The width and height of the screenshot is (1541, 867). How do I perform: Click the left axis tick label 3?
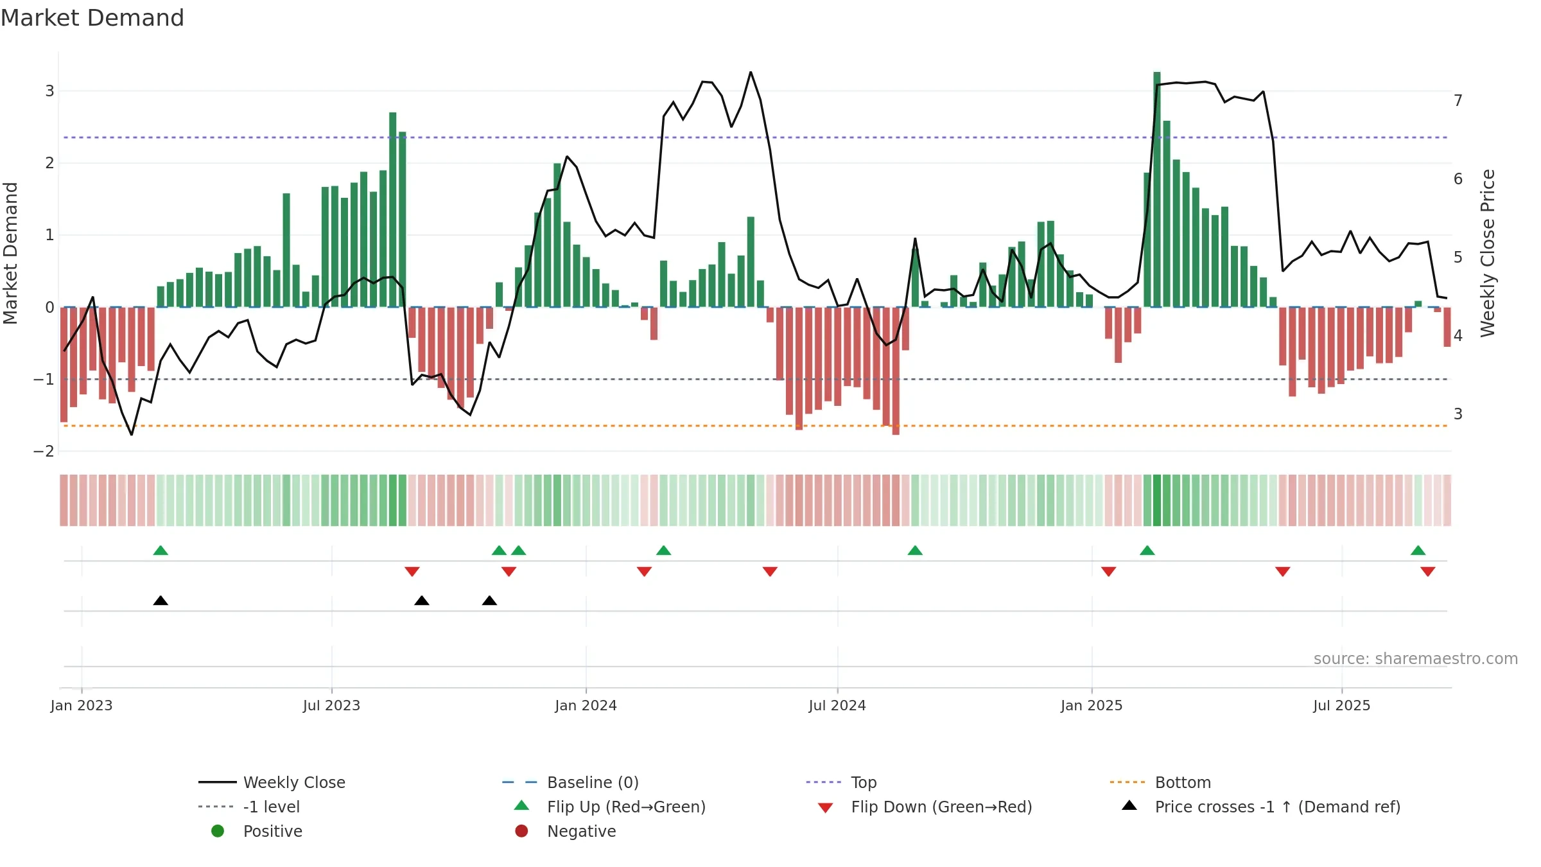pos(49,91)
